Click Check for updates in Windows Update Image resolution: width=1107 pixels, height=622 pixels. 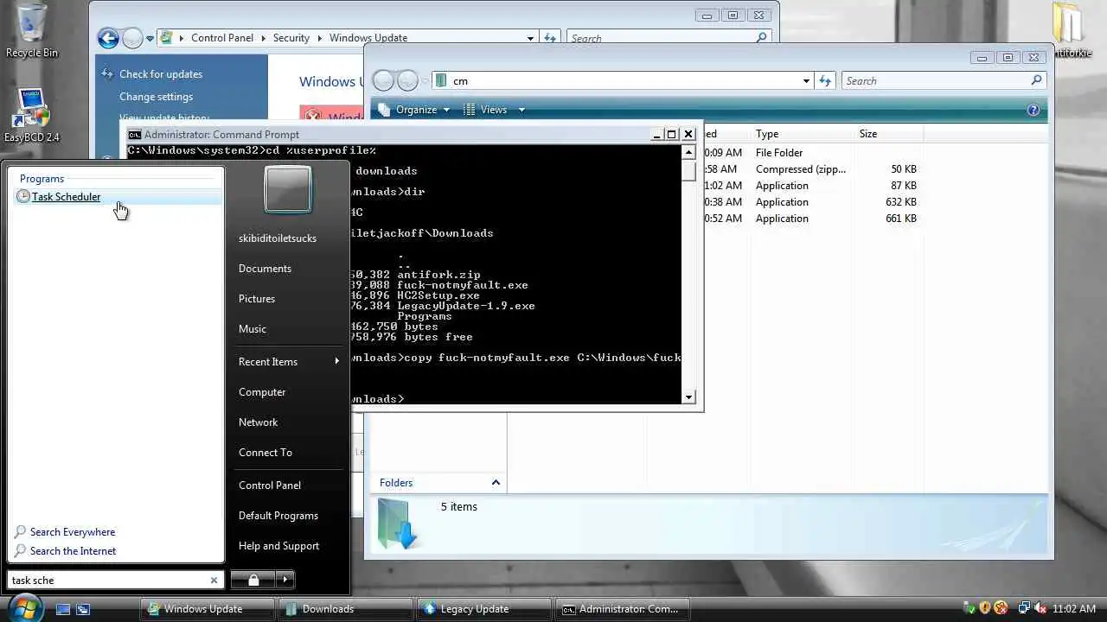161,74
